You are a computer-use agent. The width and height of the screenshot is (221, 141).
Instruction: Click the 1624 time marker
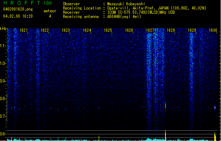(x=87, y=30)
